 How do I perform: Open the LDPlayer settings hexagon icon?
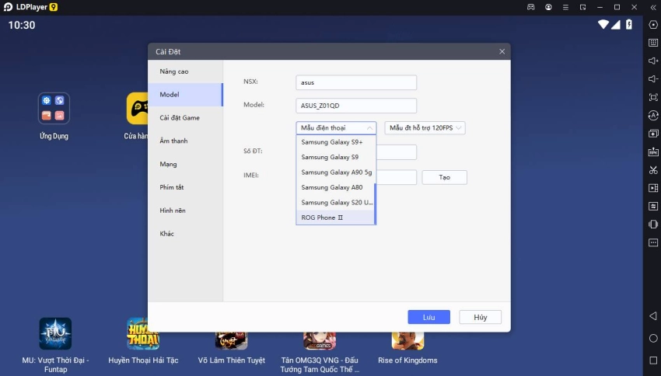click(653, 25)
